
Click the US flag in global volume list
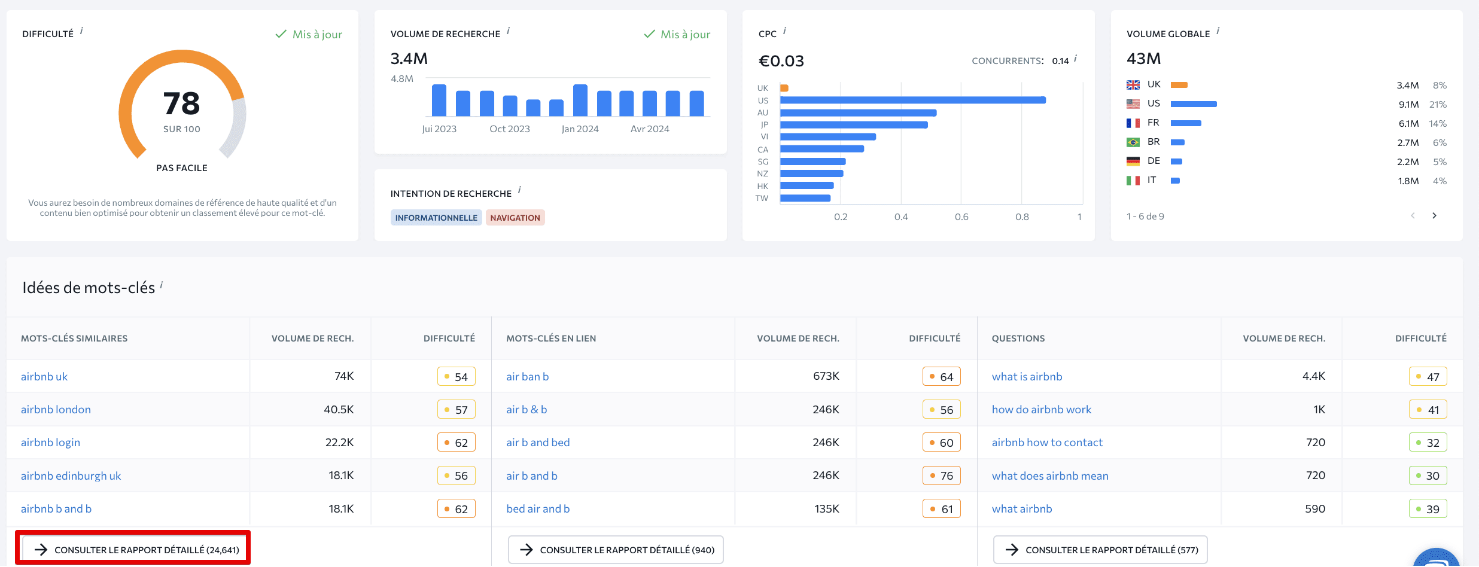[x=1133, y=104]
